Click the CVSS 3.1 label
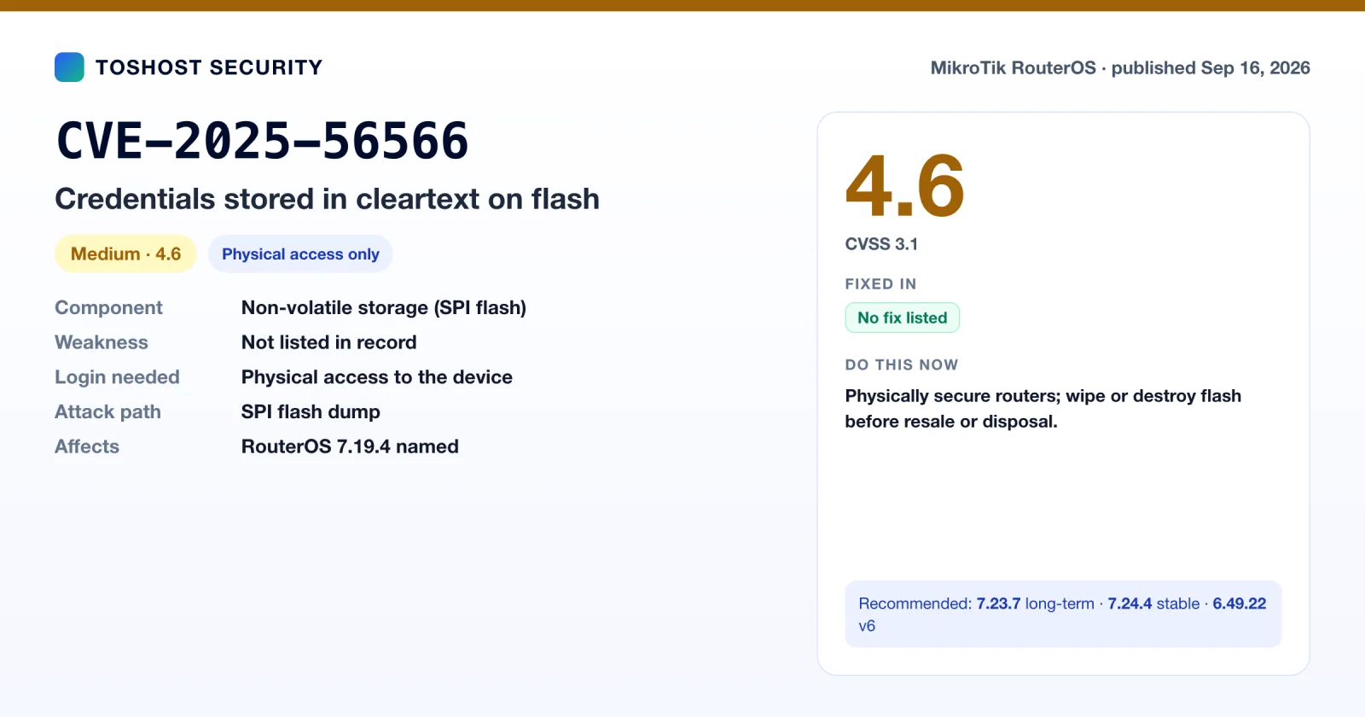 [881, 244]
